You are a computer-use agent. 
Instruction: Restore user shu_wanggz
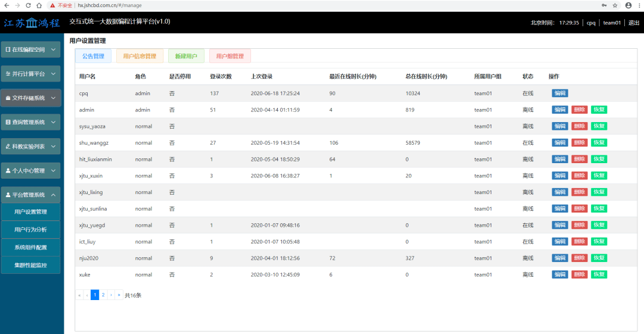[x=599, y=142]
